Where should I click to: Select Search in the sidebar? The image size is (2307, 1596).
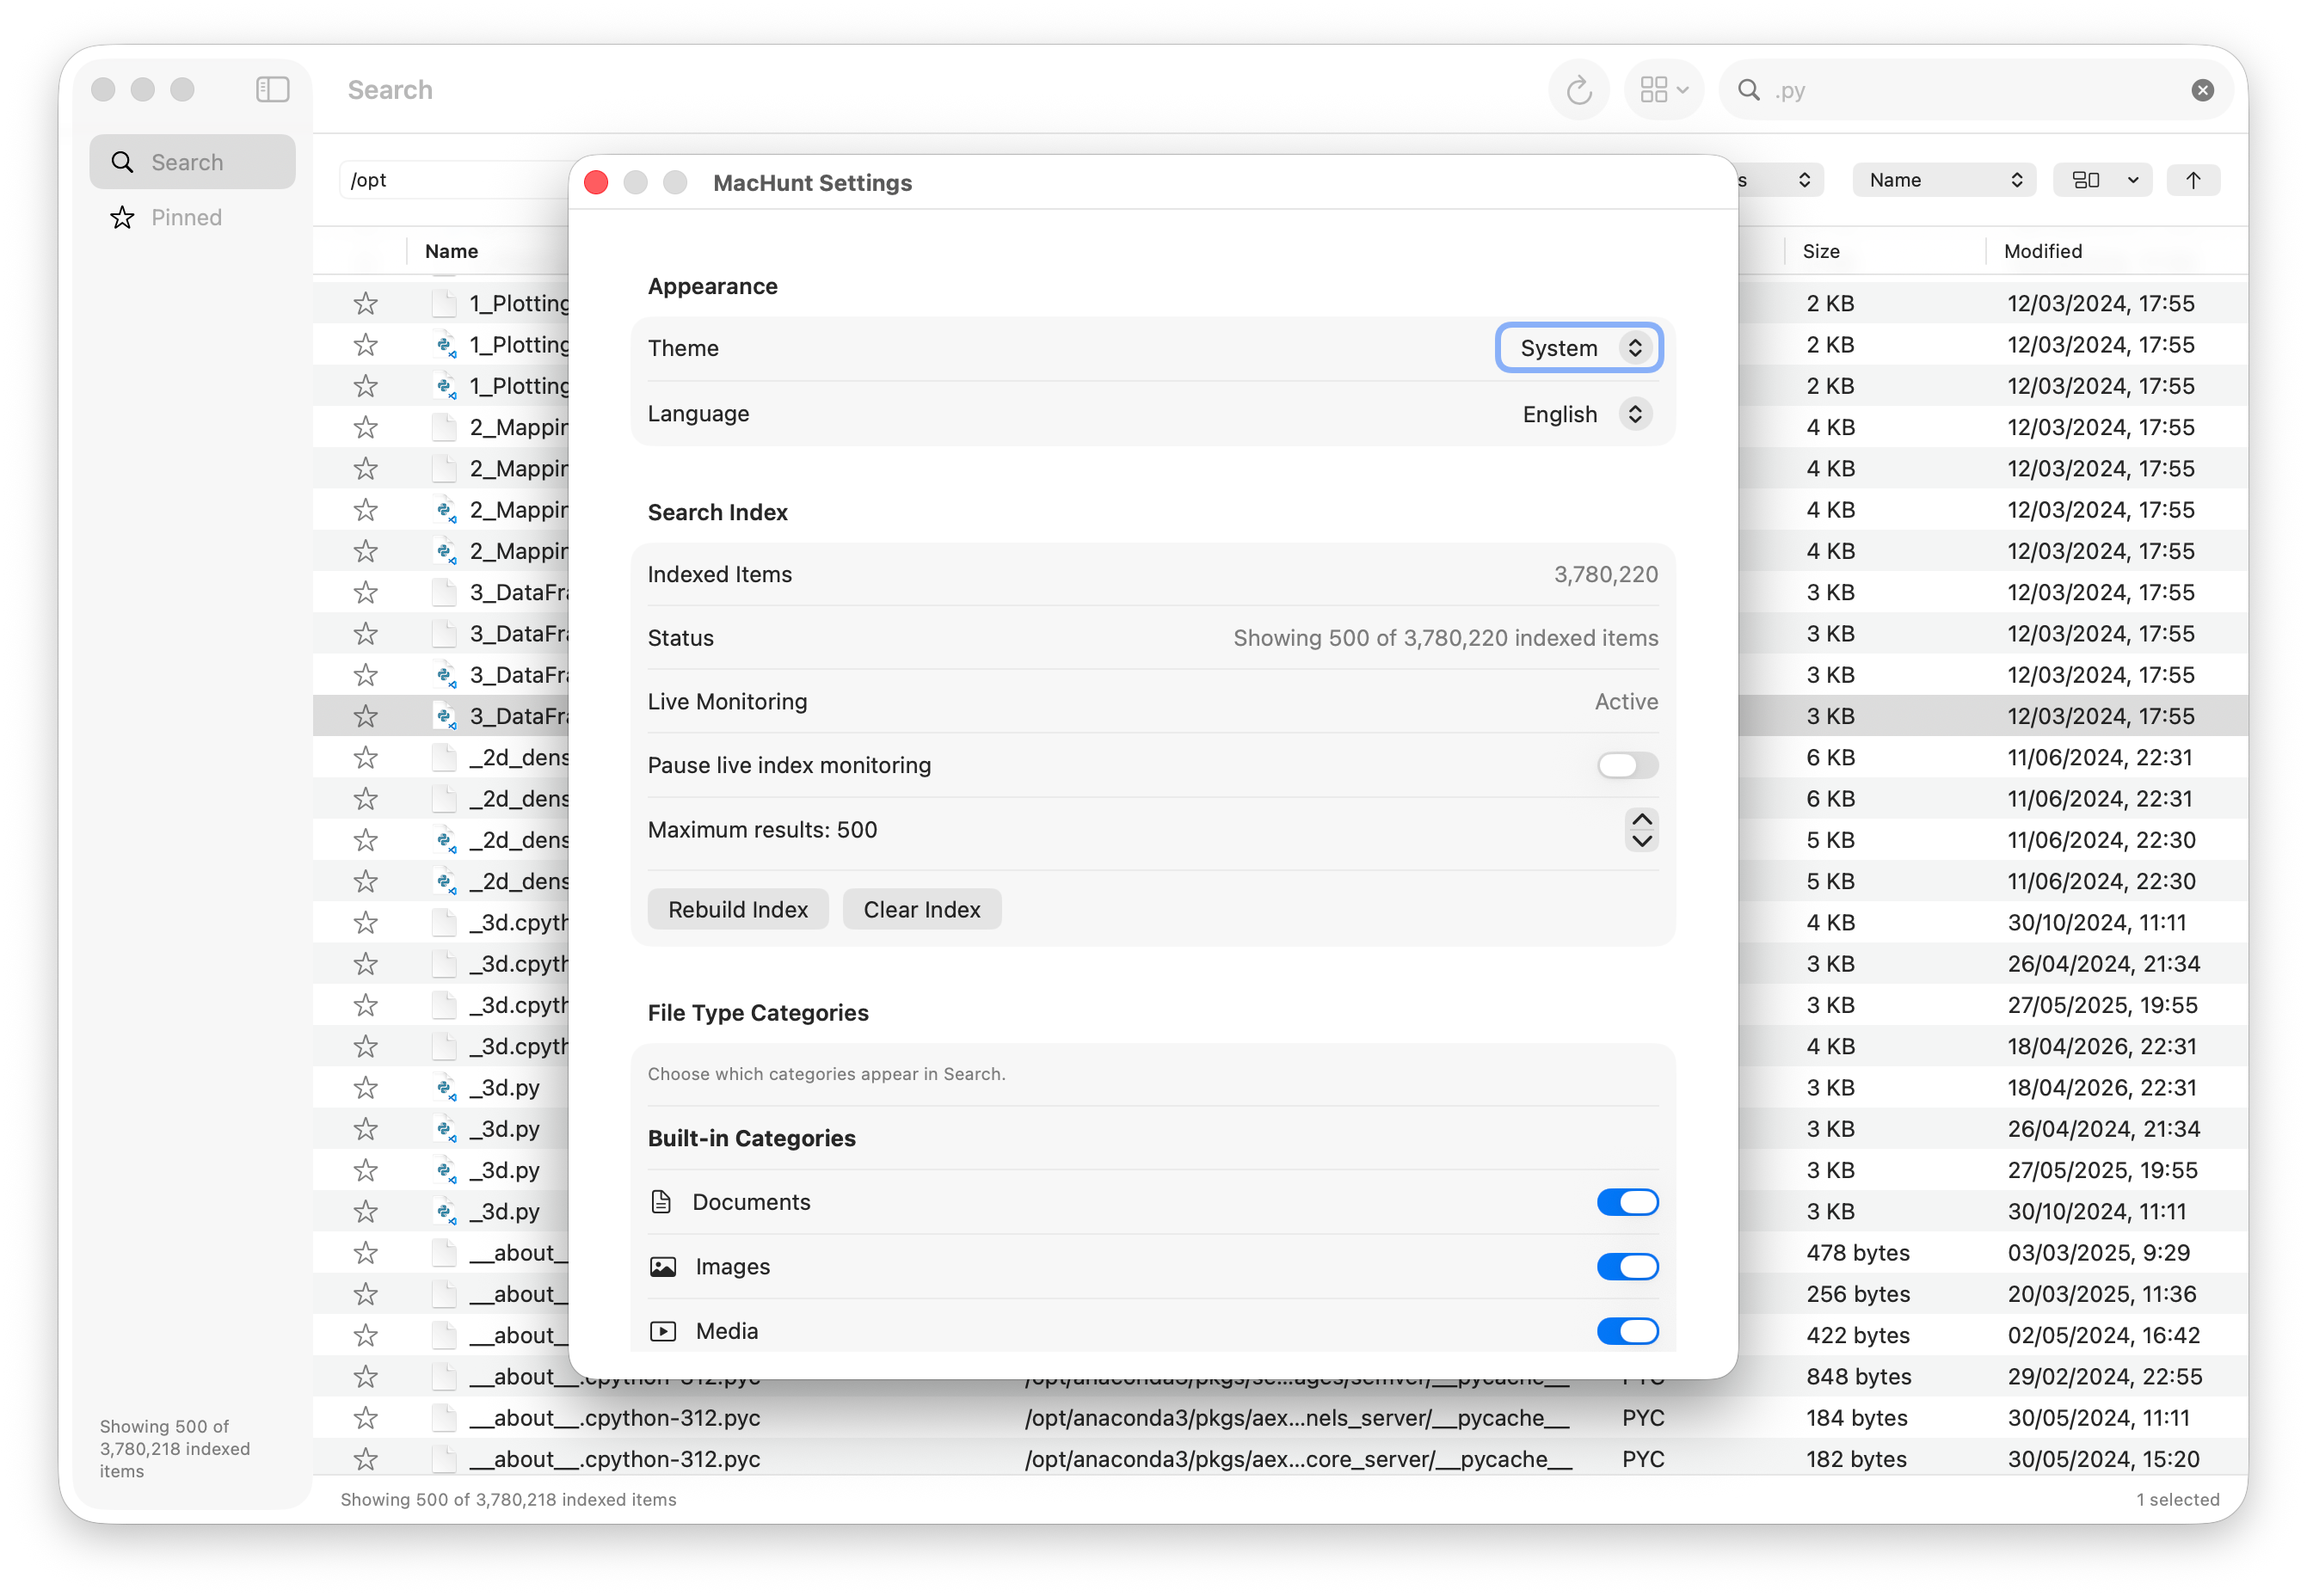193,162
